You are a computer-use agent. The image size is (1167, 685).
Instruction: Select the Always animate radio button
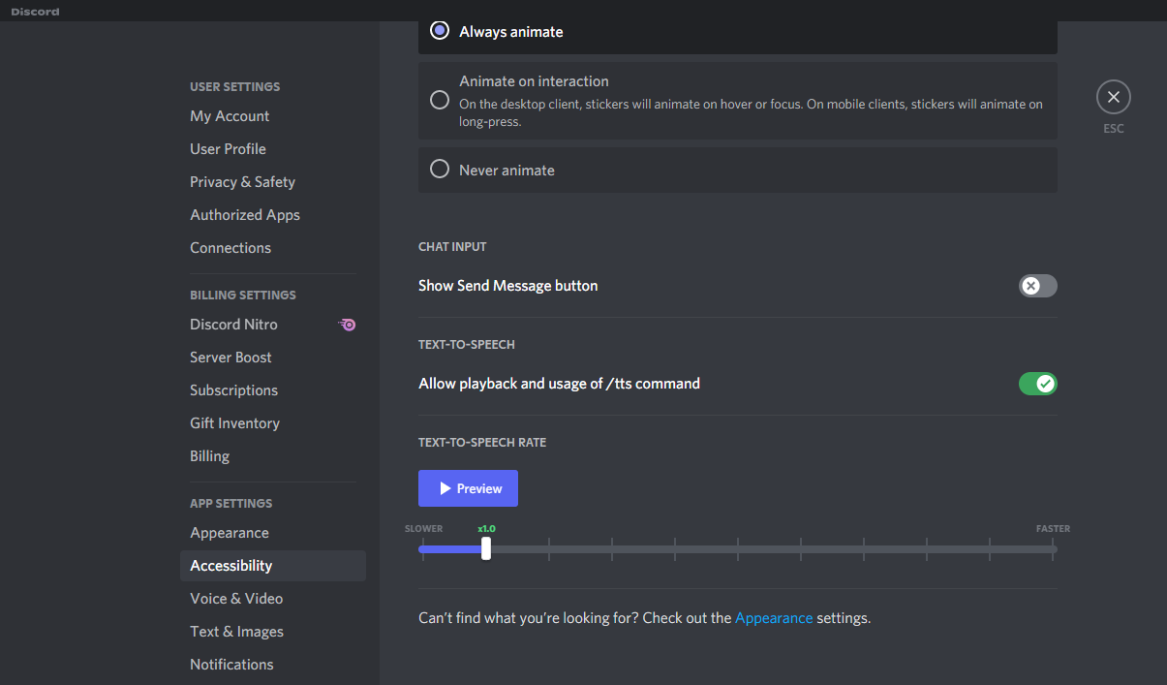click(x=439, y=30)
